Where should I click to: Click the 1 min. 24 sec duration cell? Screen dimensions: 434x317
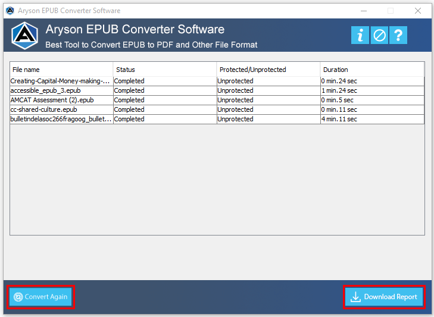pos(372,90)
